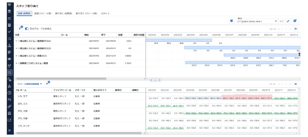Screen dimensions: 308x137
Task: Open the gear settings icon top right
Action: tap(295, 21)
